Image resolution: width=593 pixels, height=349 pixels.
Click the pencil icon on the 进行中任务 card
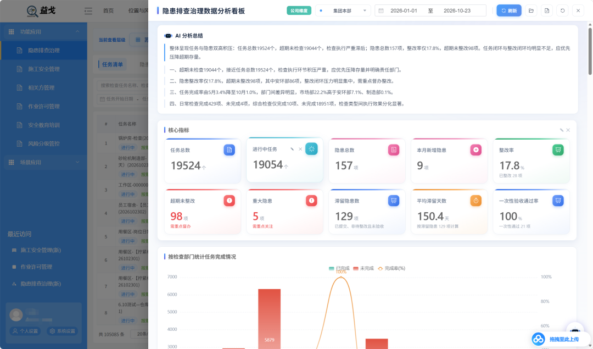[x=292, y=149]
